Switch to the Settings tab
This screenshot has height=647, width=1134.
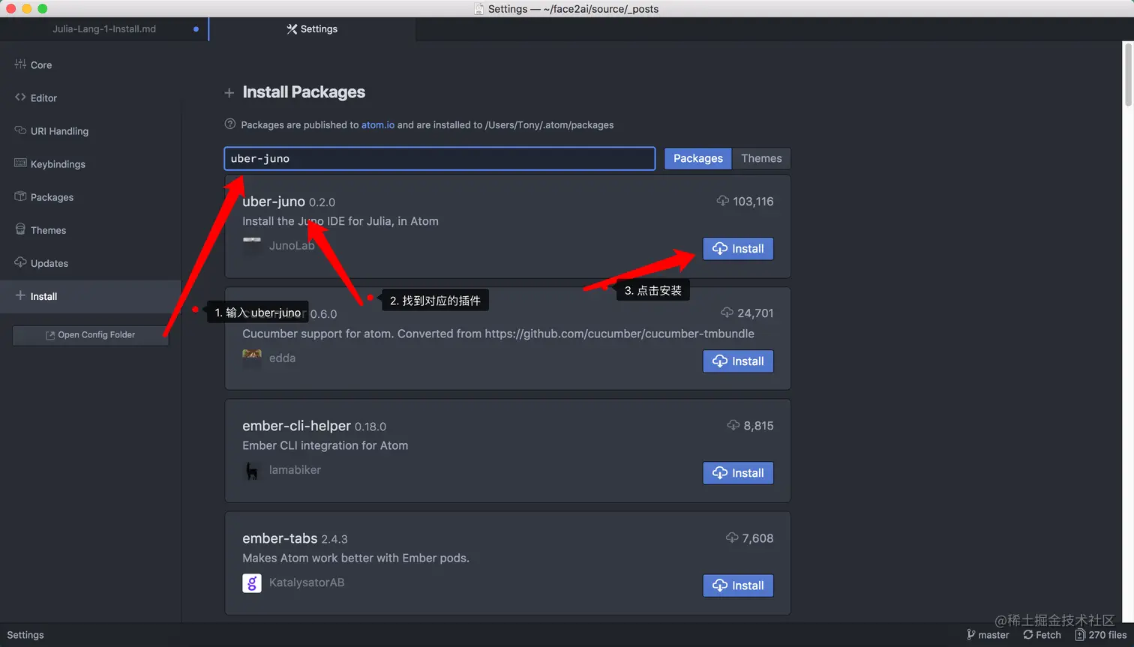[x=312, y=29]
